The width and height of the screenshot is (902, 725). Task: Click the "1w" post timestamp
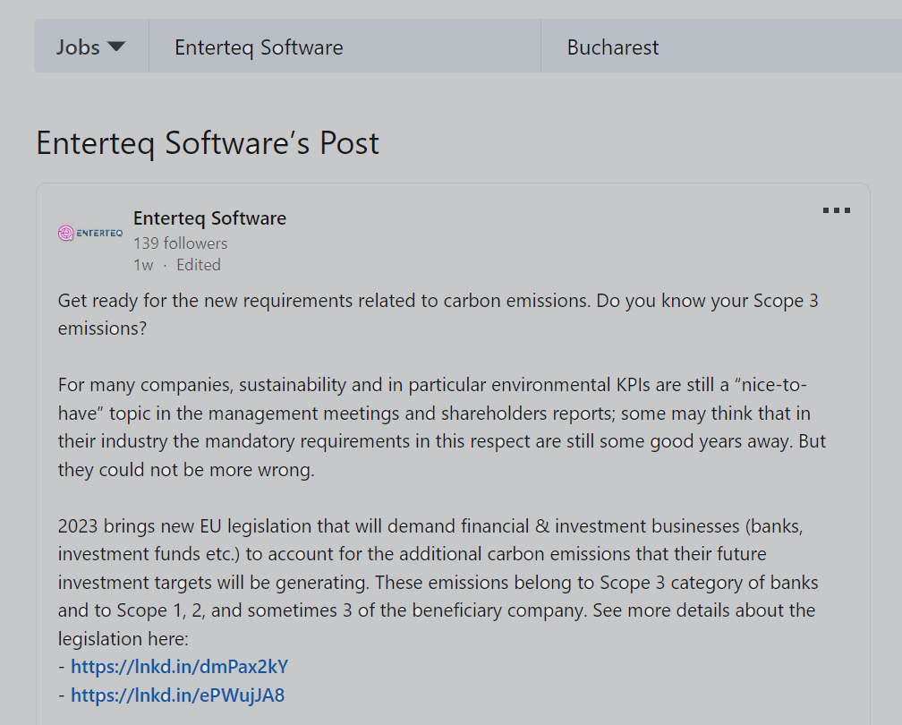coord(143,265)
